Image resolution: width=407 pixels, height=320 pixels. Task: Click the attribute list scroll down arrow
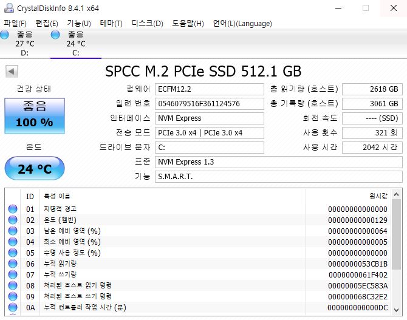coord(396,310)
